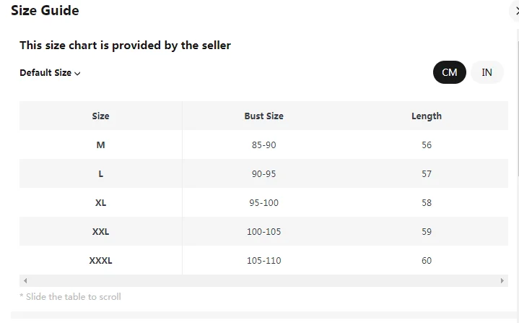
Task: Select the M size row label
Action: coord(100,145)
